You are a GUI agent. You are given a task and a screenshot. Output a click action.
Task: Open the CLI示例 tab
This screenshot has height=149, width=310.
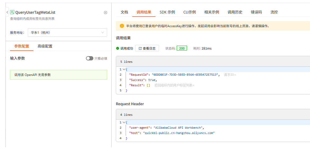(189, 12)
